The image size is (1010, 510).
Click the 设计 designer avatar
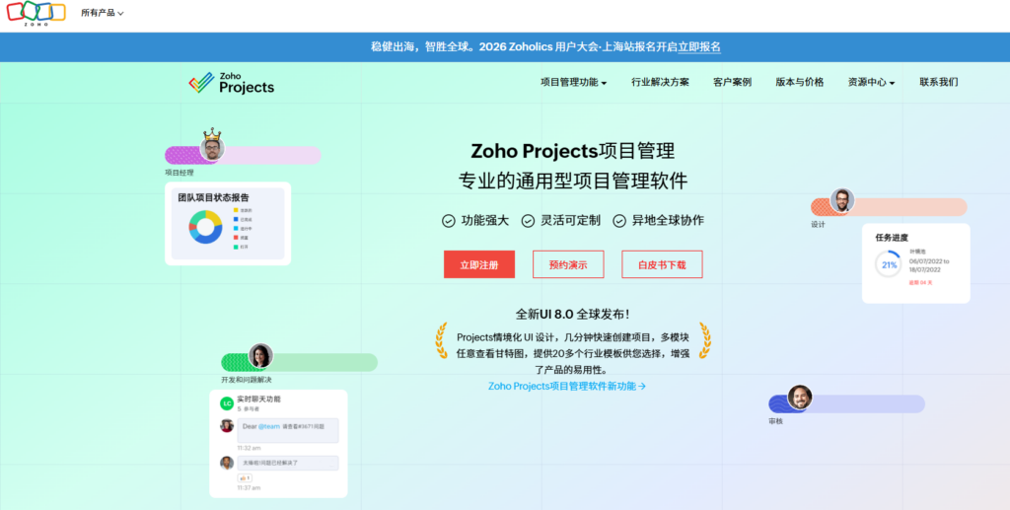(x=842, y=201)
